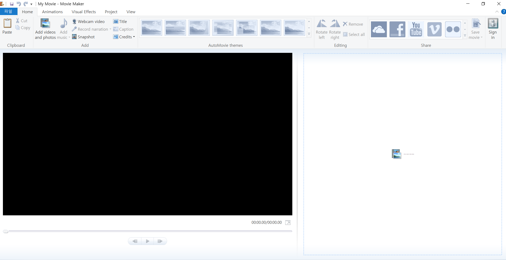
Task: Add a Caption to the clip
Action: (123, 29)
